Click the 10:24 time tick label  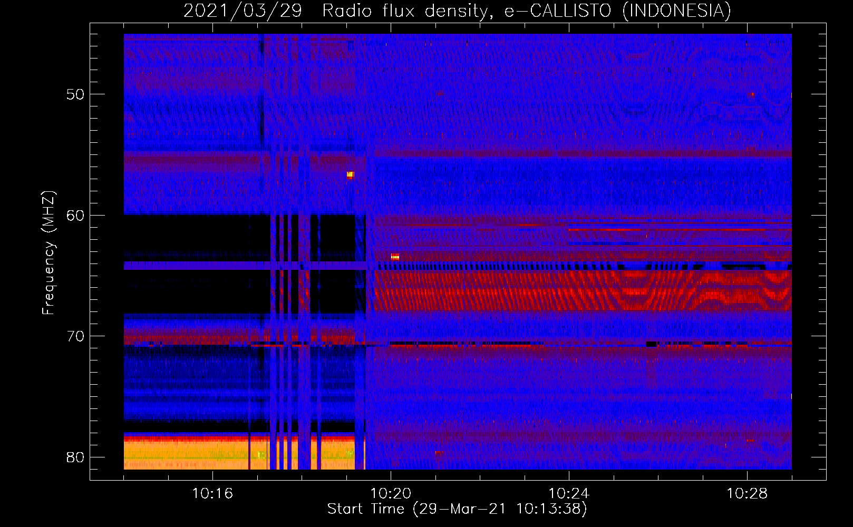click(x=569, y=494)
